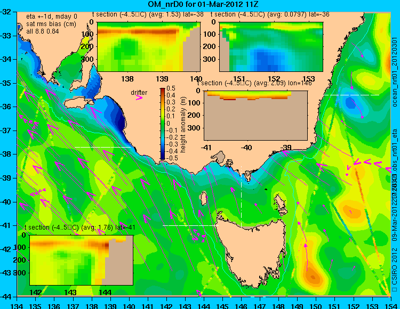Click the 150 longitude axis label

[x=316, y=306]
